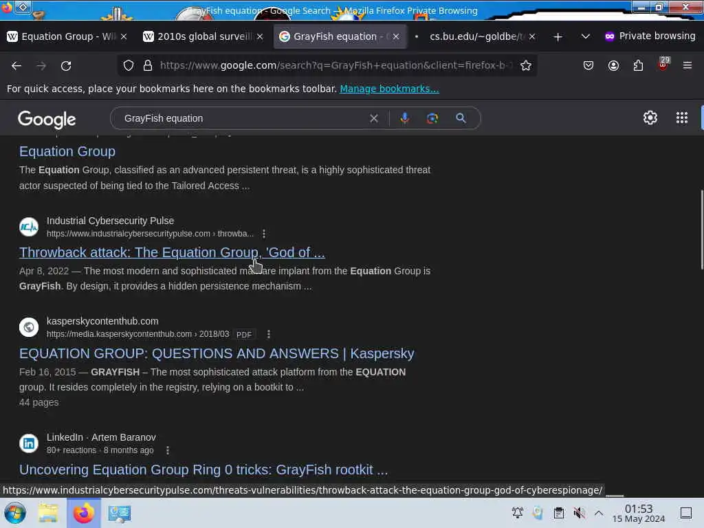Click the Google logo
The height and width of the screenshot is (528, 704).
tap(47, 119)
